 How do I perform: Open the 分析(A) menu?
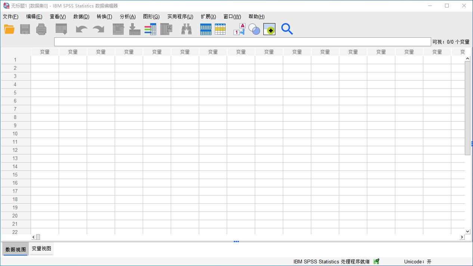click(127, 16)
